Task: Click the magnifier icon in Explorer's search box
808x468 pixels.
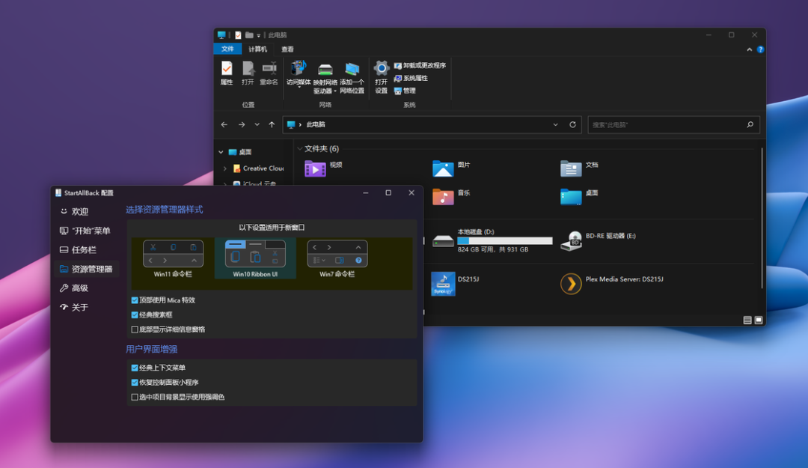Action: coord(750,124)
